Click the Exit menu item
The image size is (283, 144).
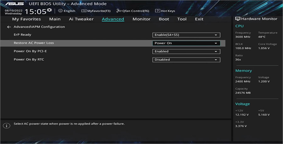click(199, 19)
